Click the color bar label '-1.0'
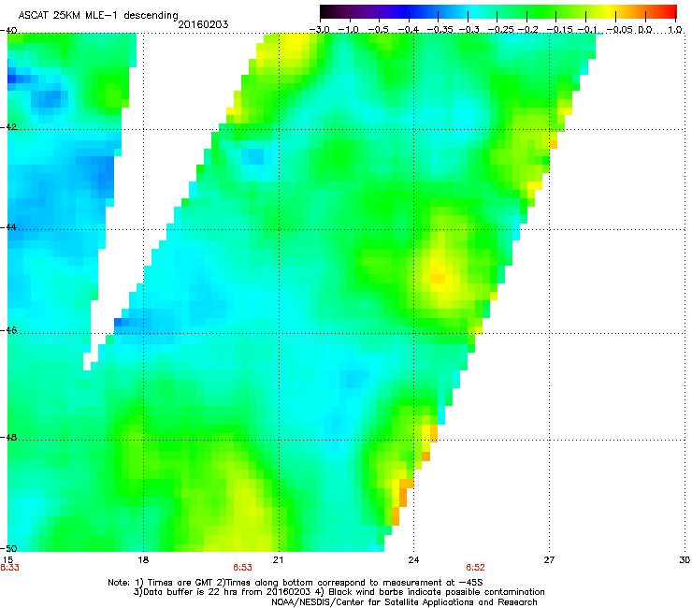This screenshot has height=608, width=692. tap(350, 30)
